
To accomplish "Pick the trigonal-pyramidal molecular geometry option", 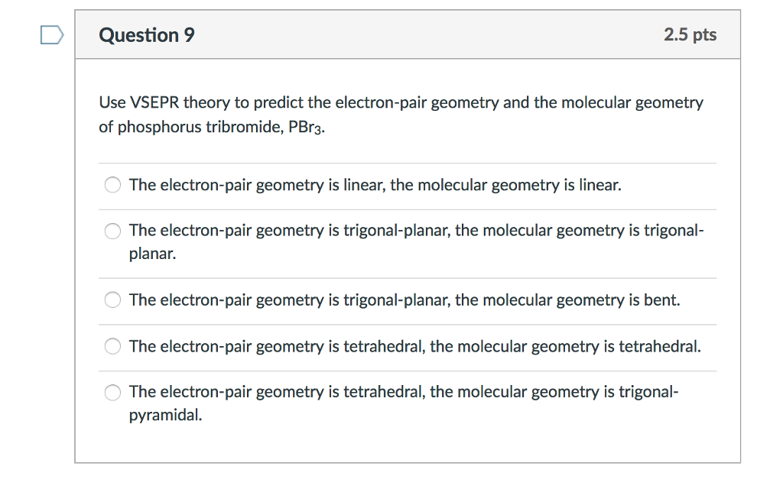I will 112,392.
